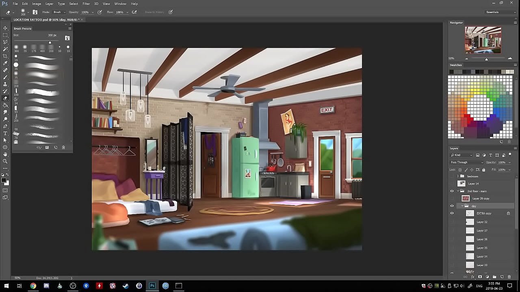Viewport: 520px width, 292px height.
Task: Select the Eyedropper tool
Action: (5, 63)
